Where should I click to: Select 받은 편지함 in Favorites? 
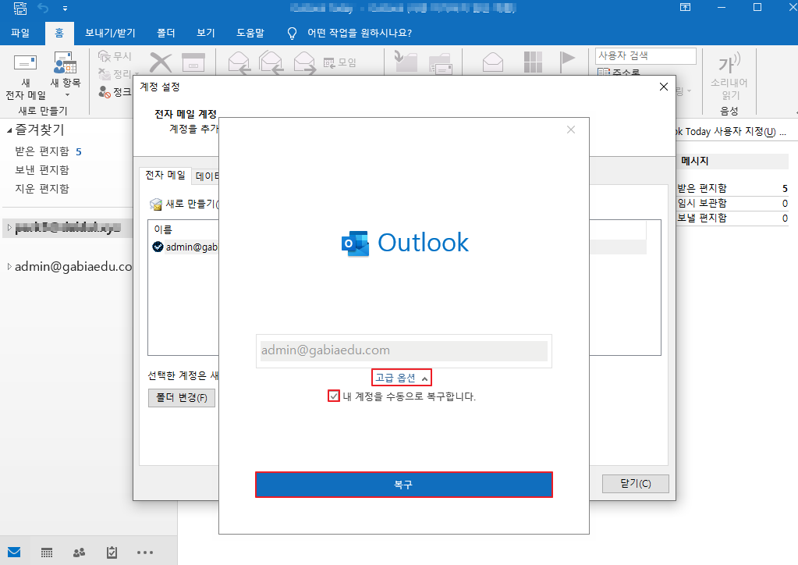click(42, 151)
